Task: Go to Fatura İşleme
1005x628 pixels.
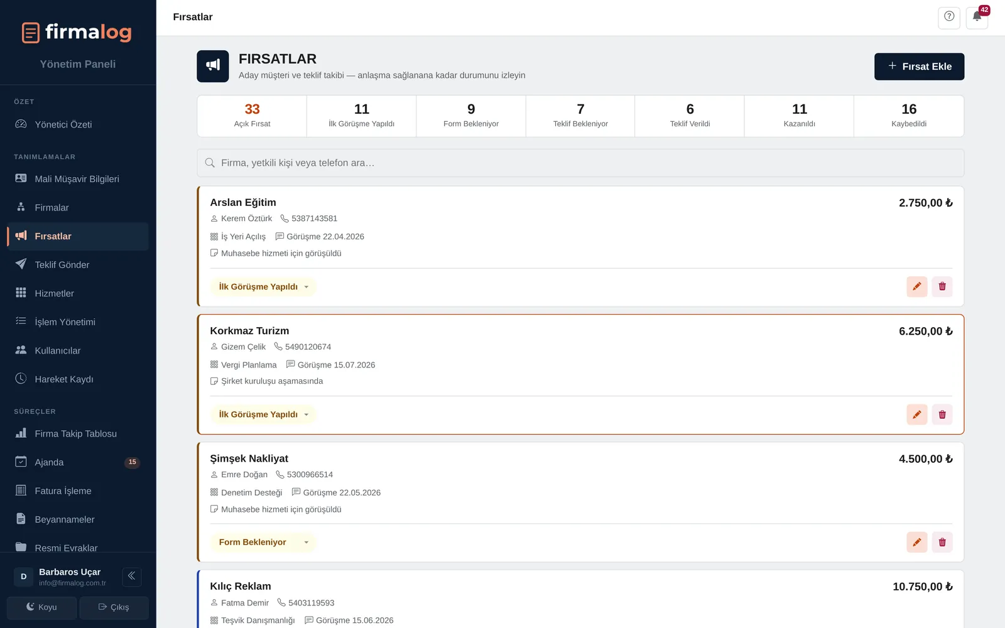Action: [78, 490]
